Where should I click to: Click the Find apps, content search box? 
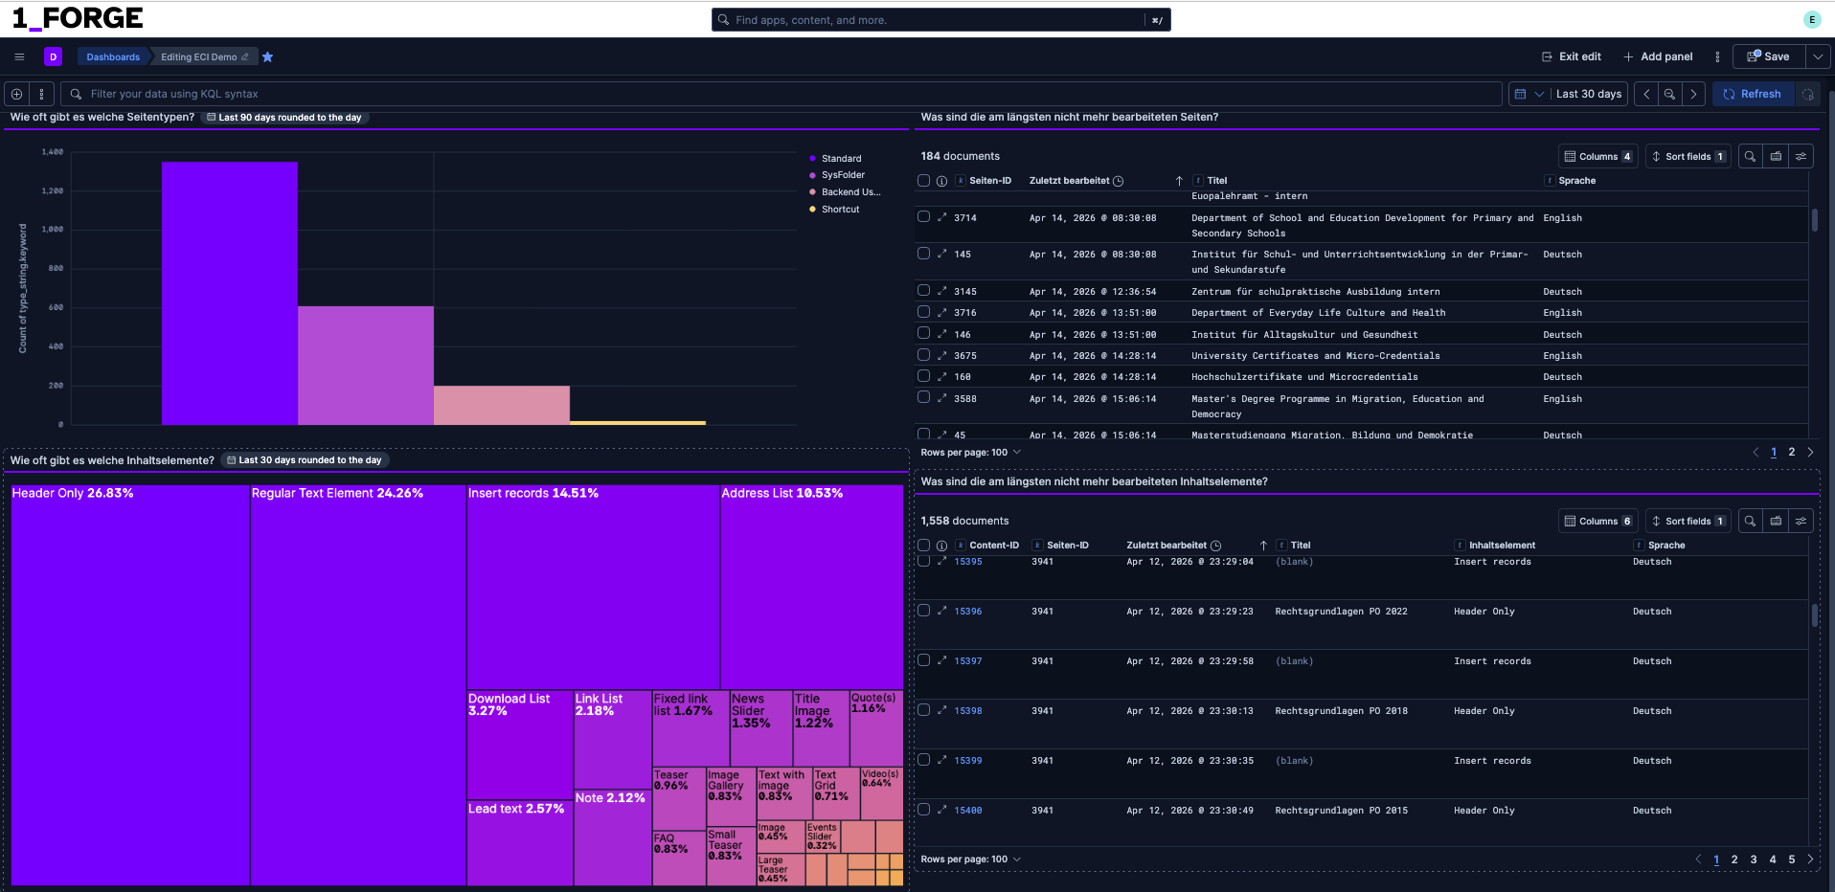tap(940, 20)
